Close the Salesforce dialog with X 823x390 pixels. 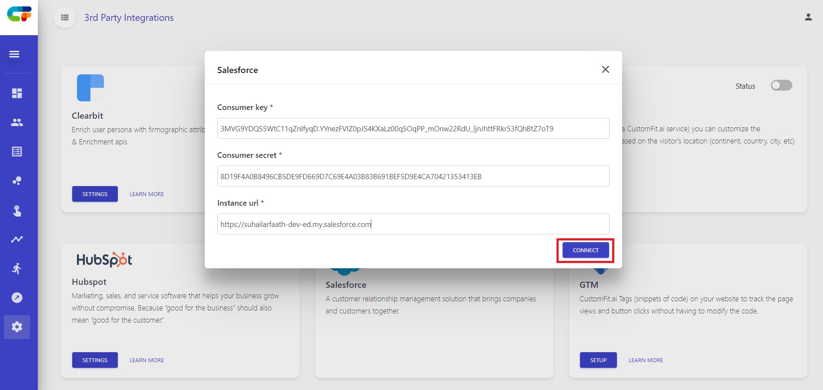[605, 70]
